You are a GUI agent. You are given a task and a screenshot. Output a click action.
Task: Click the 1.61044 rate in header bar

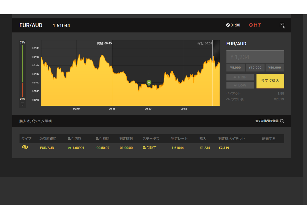(61, 26)
